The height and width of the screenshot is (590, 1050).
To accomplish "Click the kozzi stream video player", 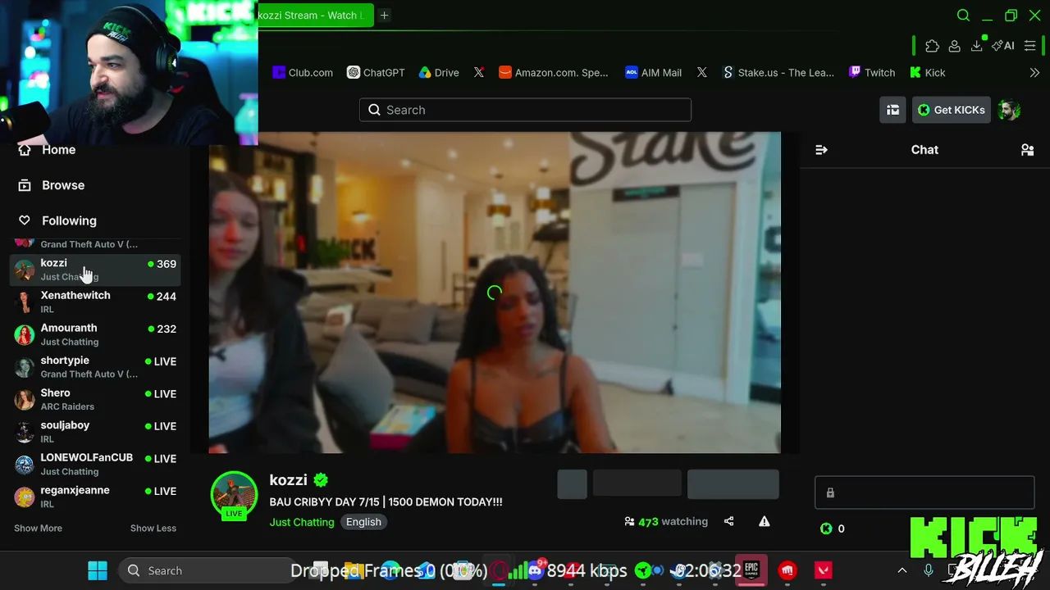I will coord(495,293).
